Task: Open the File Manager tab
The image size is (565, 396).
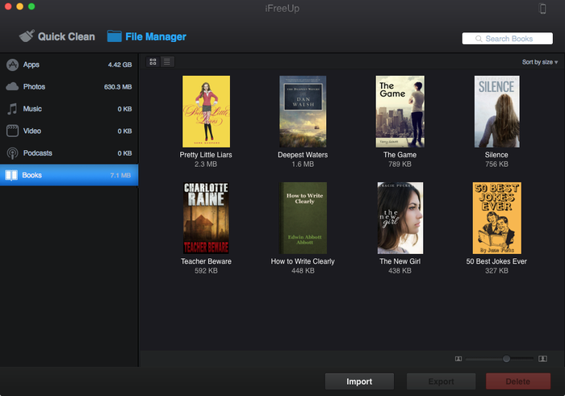Action: (147, 36)
